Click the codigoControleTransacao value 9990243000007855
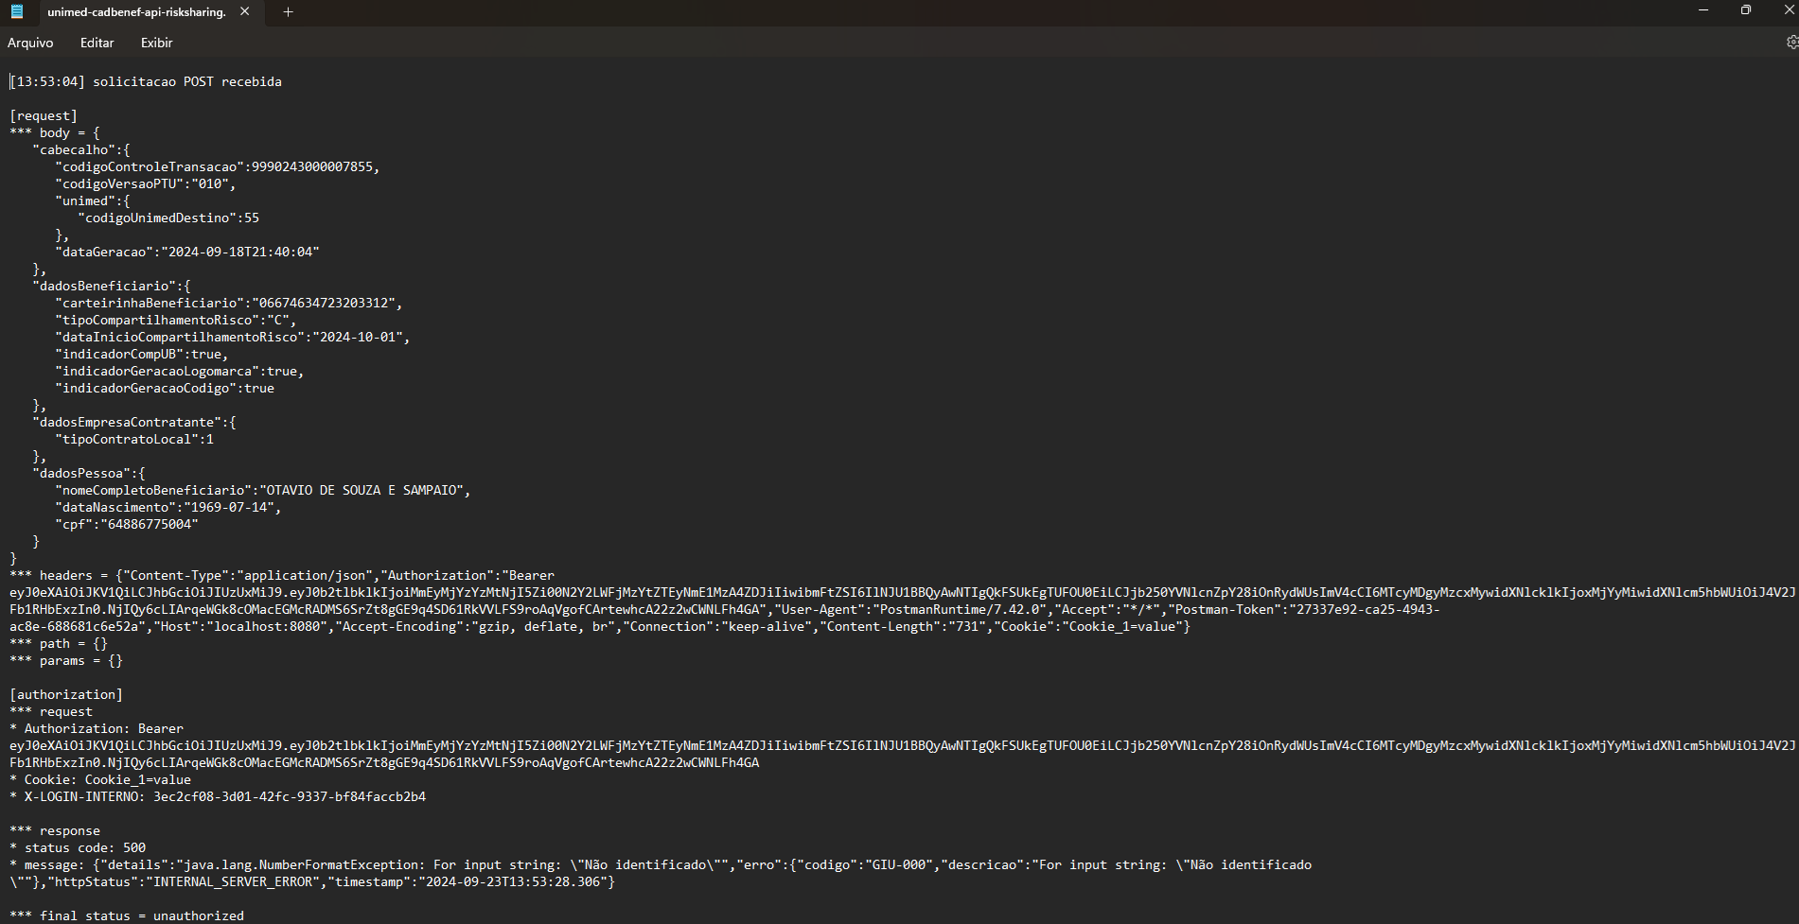1799x924 pixels. click(312, 167)
